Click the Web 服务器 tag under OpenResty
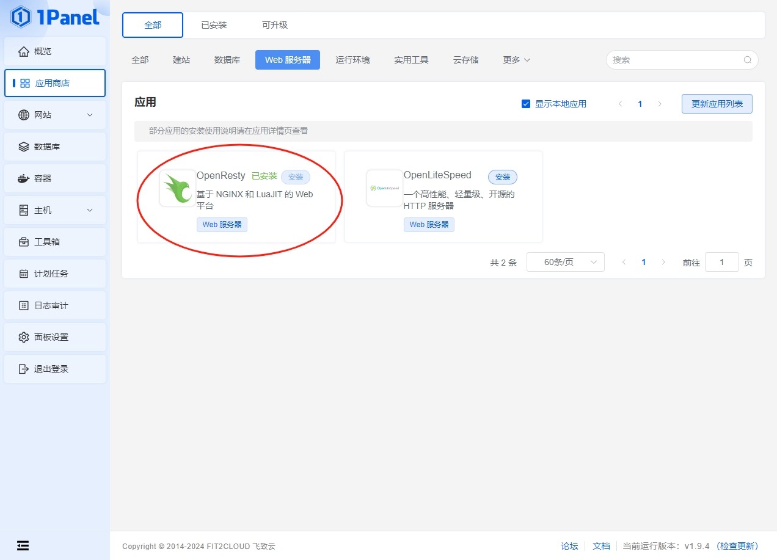Screen dimensions: 777x560 click(x=222, y=225)
